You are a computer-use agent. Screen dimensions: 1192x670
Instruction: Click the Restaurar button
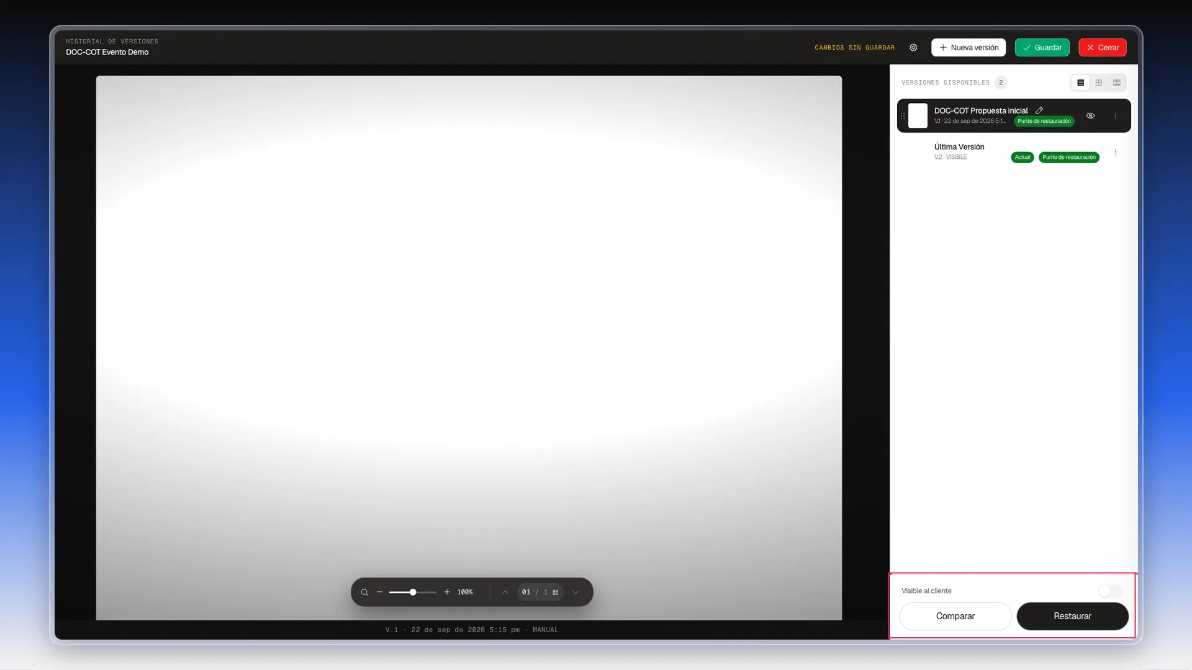tap(1072, 617)
